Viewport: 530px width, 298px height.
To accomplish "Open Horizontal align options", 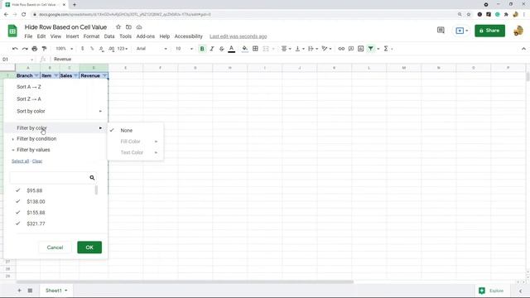I will click(286, 49).
